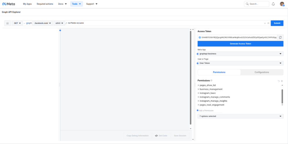
Task: Open the Tools menu
Action: coord(77,4)
